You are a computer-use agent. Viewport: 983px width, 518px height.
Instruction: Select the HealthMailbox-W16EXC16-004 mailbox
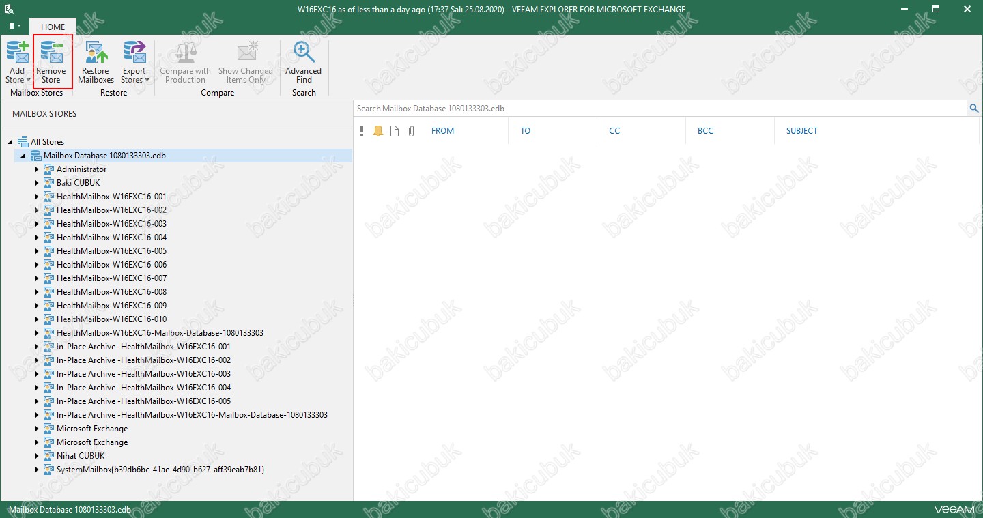pyautogui.click(x=111, y=238)
